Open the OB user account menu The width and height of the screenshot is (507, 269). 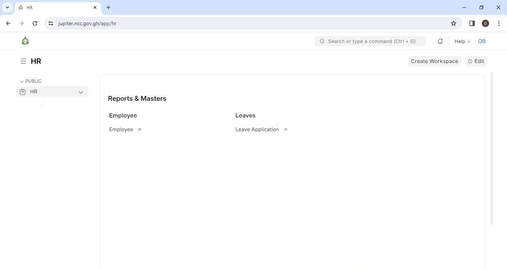tap(481, 41)
